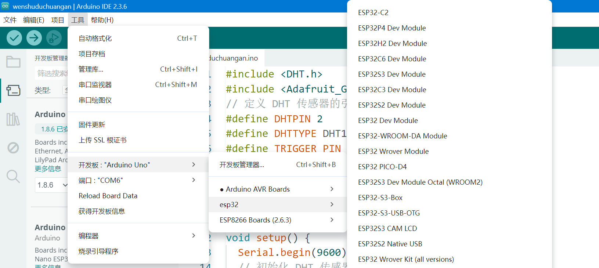Open the Debug sidebar icon
599x268 pixels.
13,148
